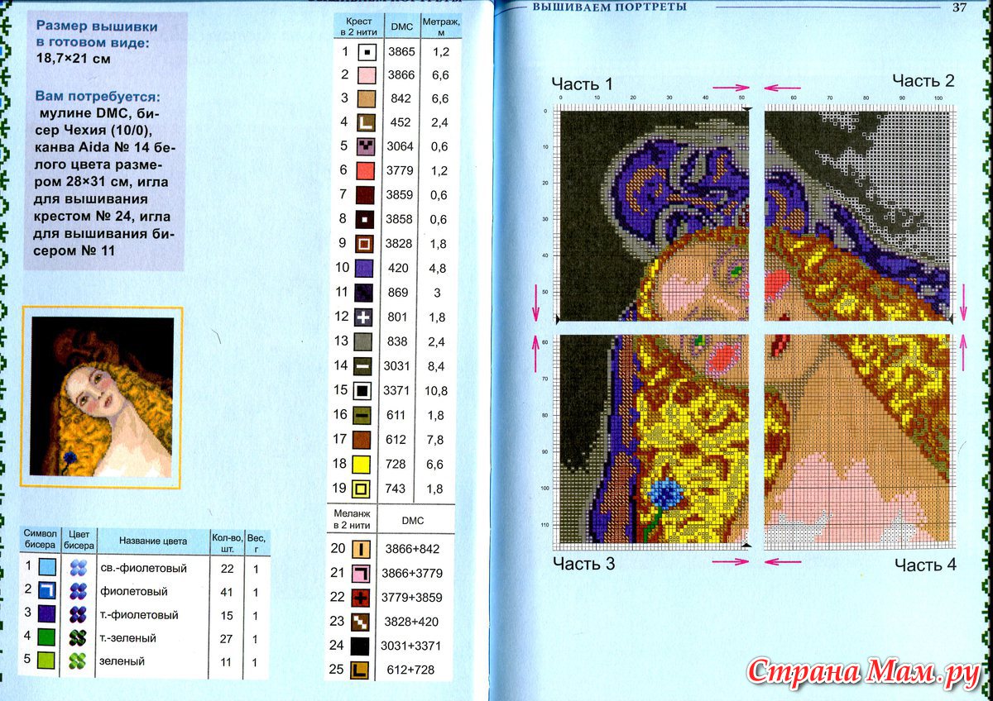Select the brown swatch for DMC 612
Image resolution: width=993 pixels, height=701 pixels.
pos(363,440)
